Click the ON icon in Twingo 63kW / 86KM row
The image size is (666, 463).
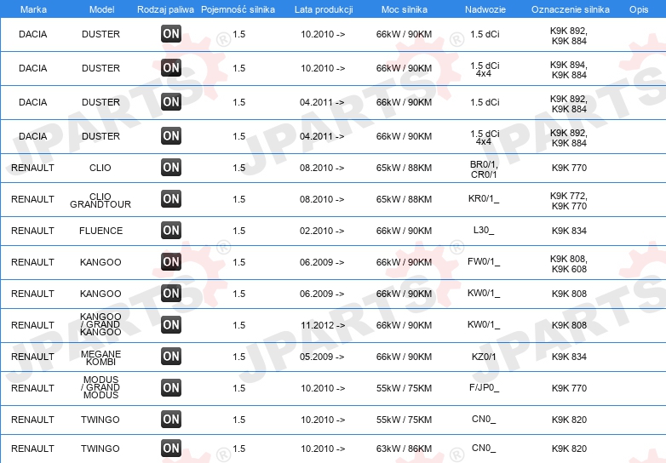coord(171,449)
